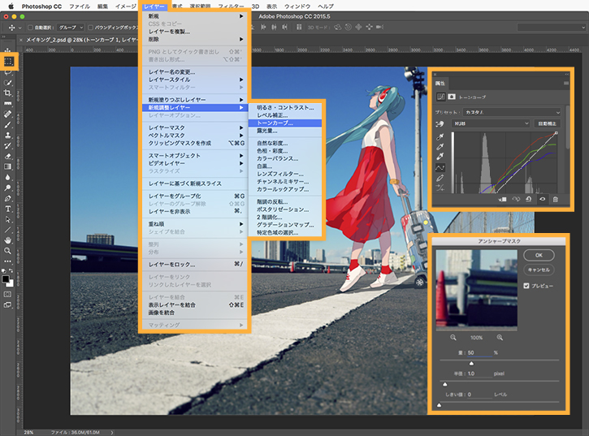Click the 半径 radius input field
The image size is (589, 436).
point(478,373)
